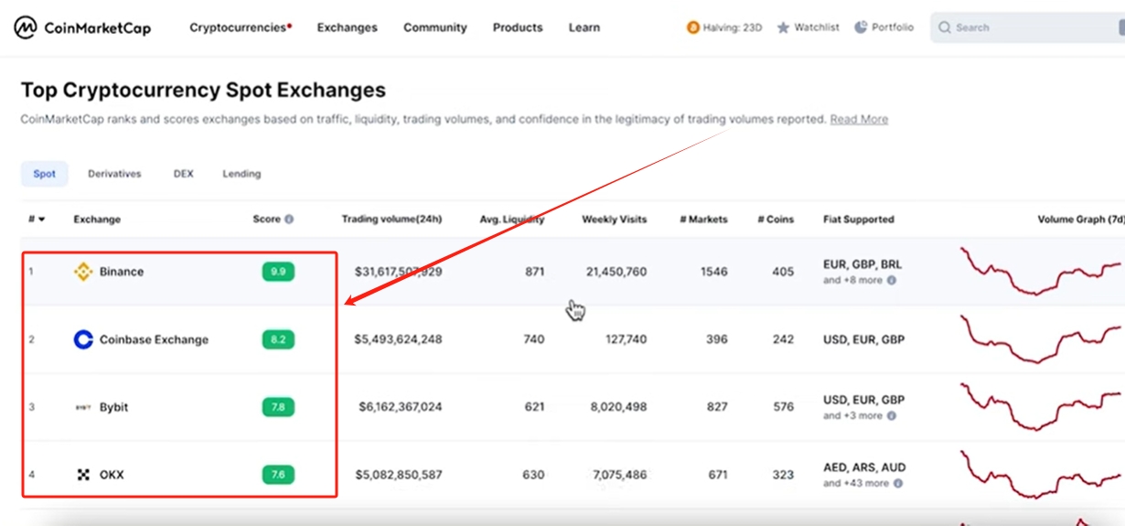Click the Binance logo icon
This screenshot has height=526, width=1125.
pos(83,272)
